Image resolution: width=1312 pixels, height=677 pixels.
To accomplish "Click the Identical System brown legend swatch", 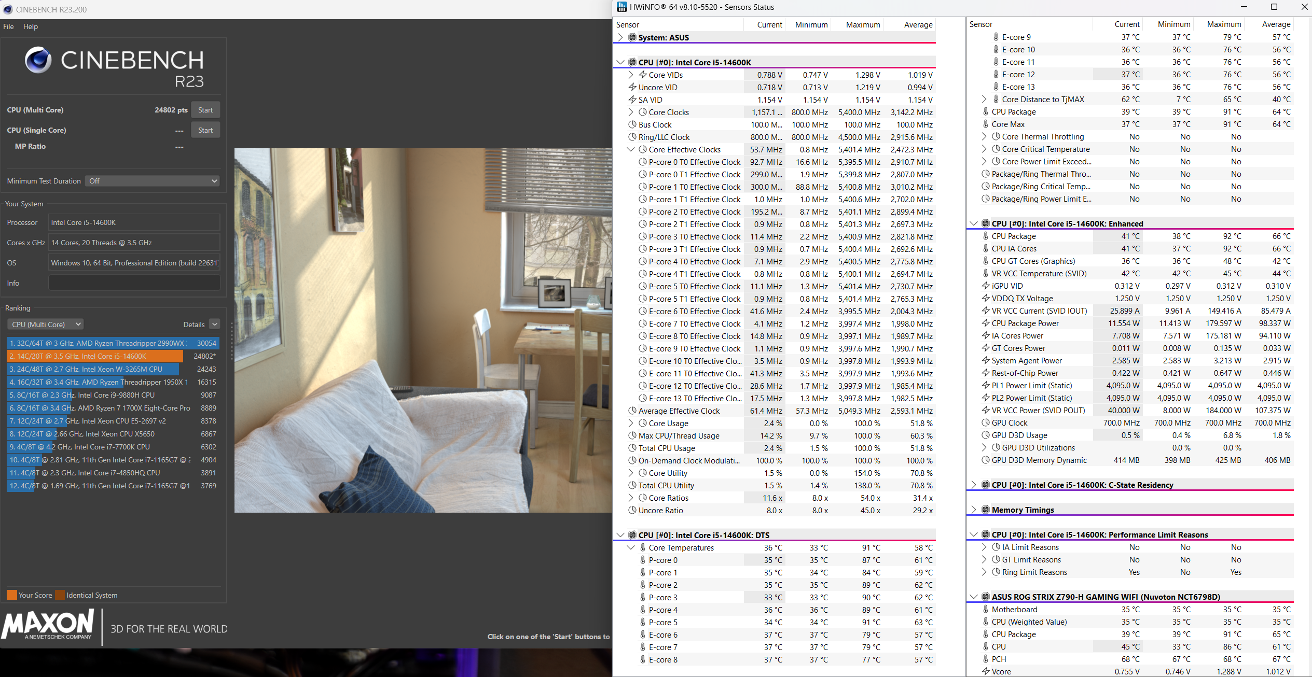I will click(x=60, y=595).
